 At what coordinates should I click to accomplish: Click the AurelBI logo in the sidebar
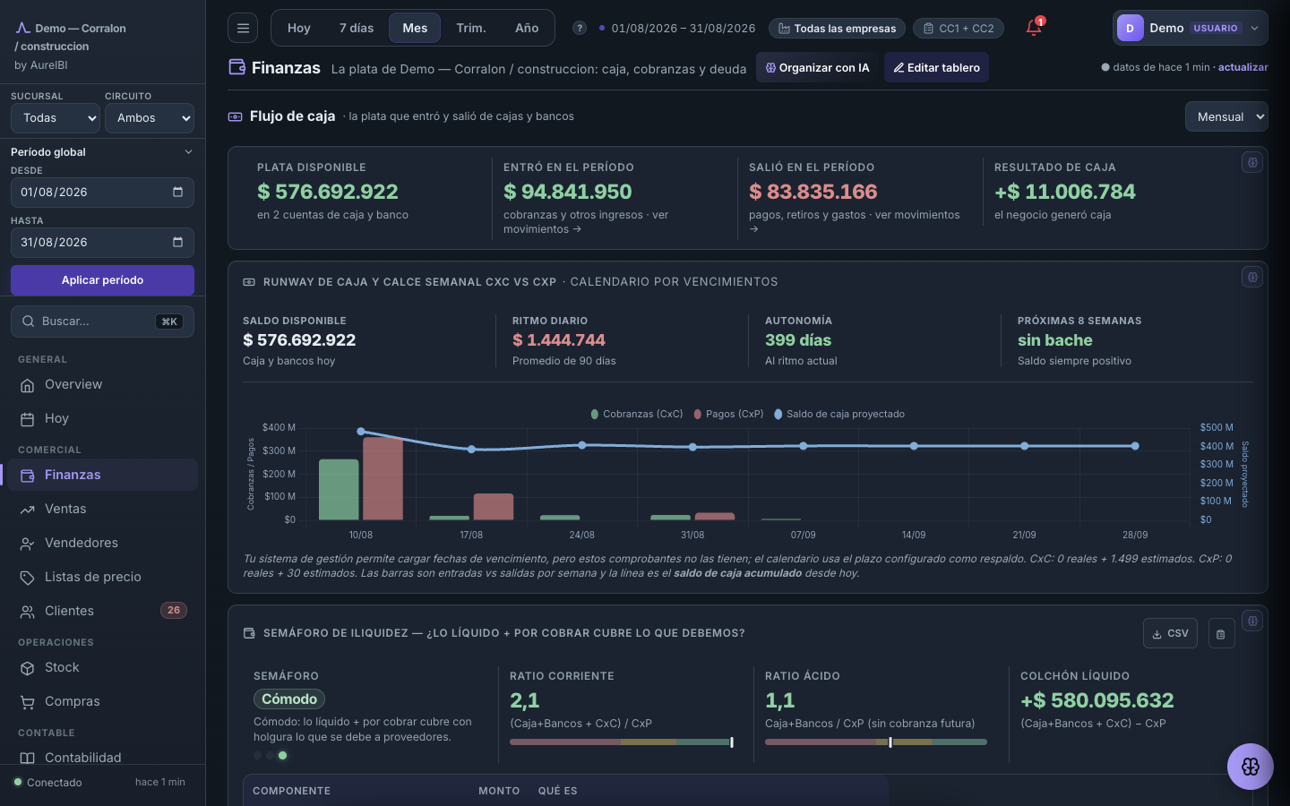22,28
